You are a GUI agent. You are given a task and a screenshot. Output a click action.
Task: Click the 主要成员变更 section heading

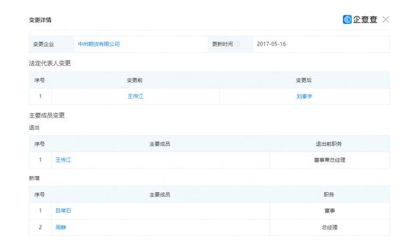(47, 115)
